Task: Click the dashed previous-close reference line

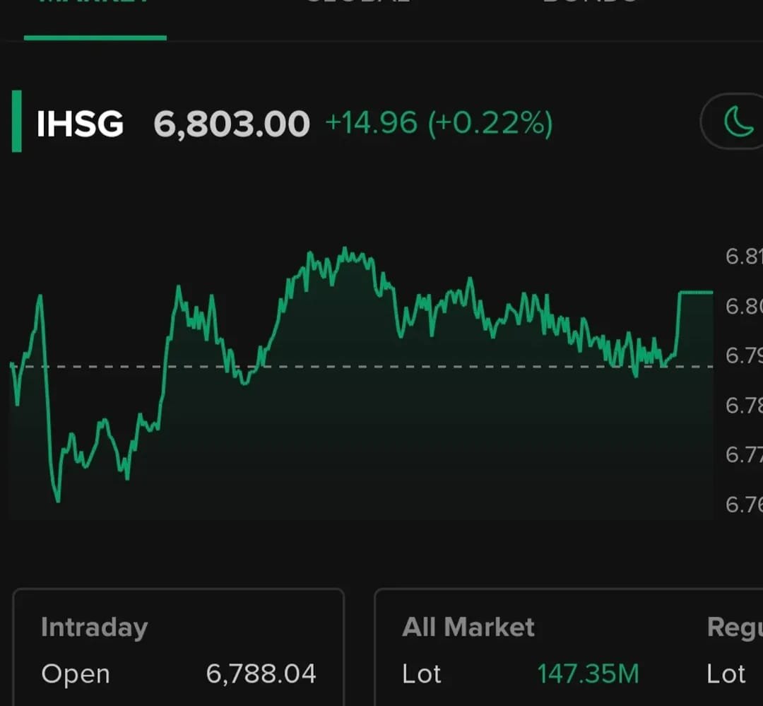Action: pos(424,366)
